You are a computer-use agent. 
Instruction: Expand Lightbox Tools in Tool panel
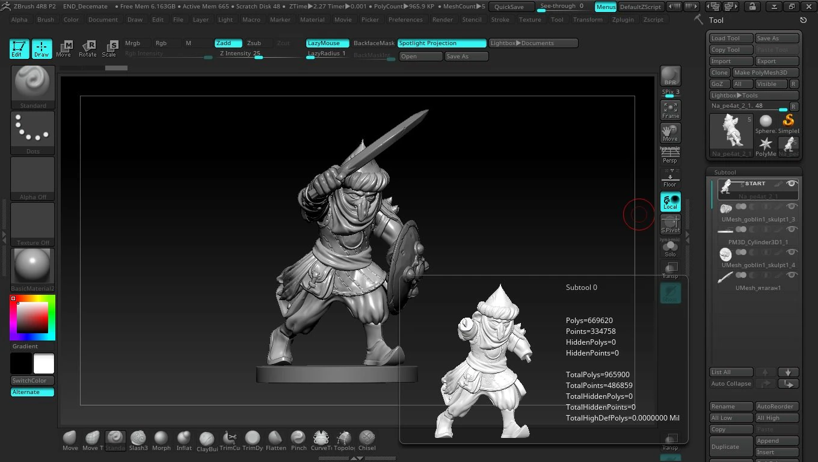click(x=754, y=95)
